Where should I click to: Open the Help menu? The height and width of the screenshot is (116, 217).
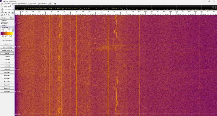[50, 4]
